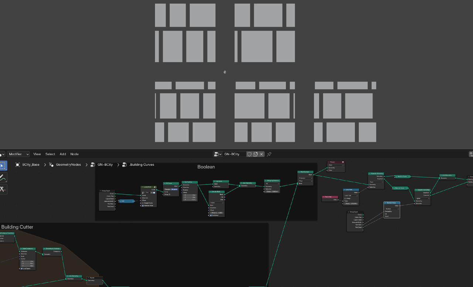Viewport: 473px width, 287px height.
Task: Select the Select Box tool
Action: click(x=3, y=166)
